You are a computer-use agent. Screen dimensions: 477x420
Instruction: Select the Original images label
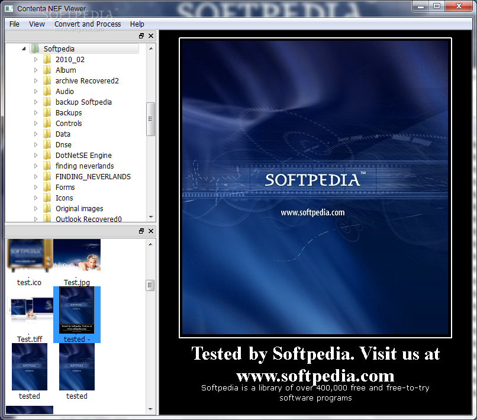pyautogui.click(x=79, y=208)
